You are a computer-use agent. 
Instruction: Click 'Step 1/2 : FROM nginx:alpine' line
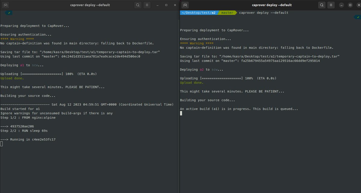(28, 118)
